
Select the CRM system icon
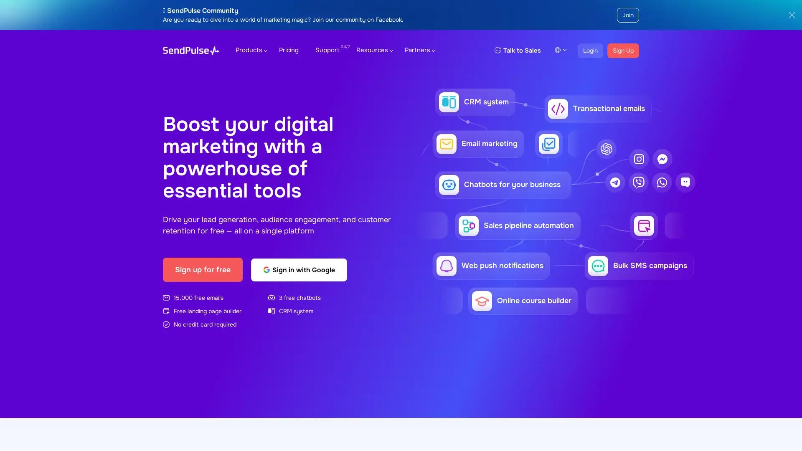coord(448,102)
